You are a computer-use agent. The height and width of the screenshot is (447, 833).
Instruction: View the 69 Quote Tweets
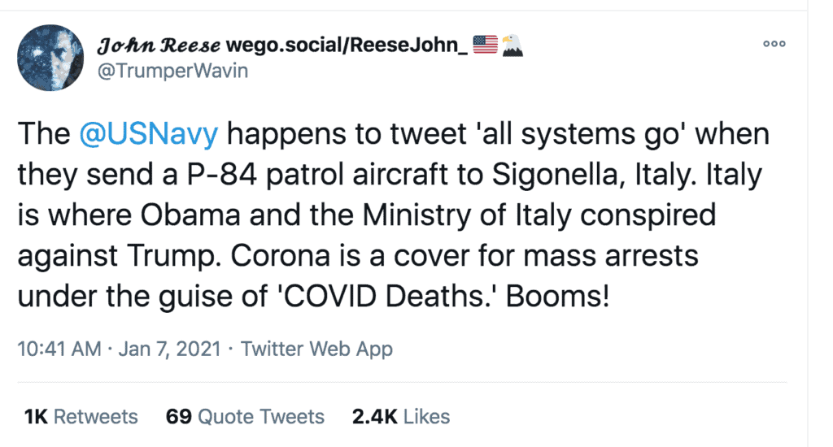click(245, 417)
